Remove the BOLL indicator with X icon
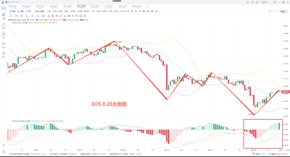 (x=27, y=22)
